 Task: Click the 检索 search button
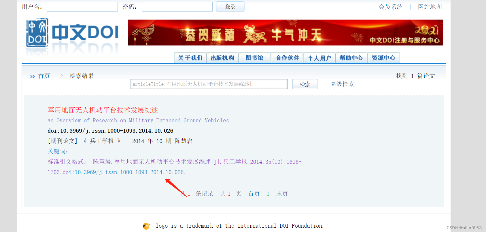click(x=305, y=84)
